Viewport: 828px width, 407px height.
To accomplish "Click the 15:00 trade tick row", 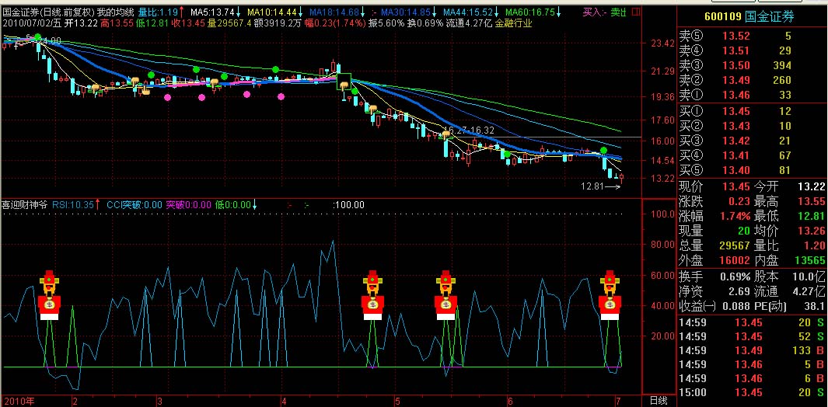I will point(752,392).
